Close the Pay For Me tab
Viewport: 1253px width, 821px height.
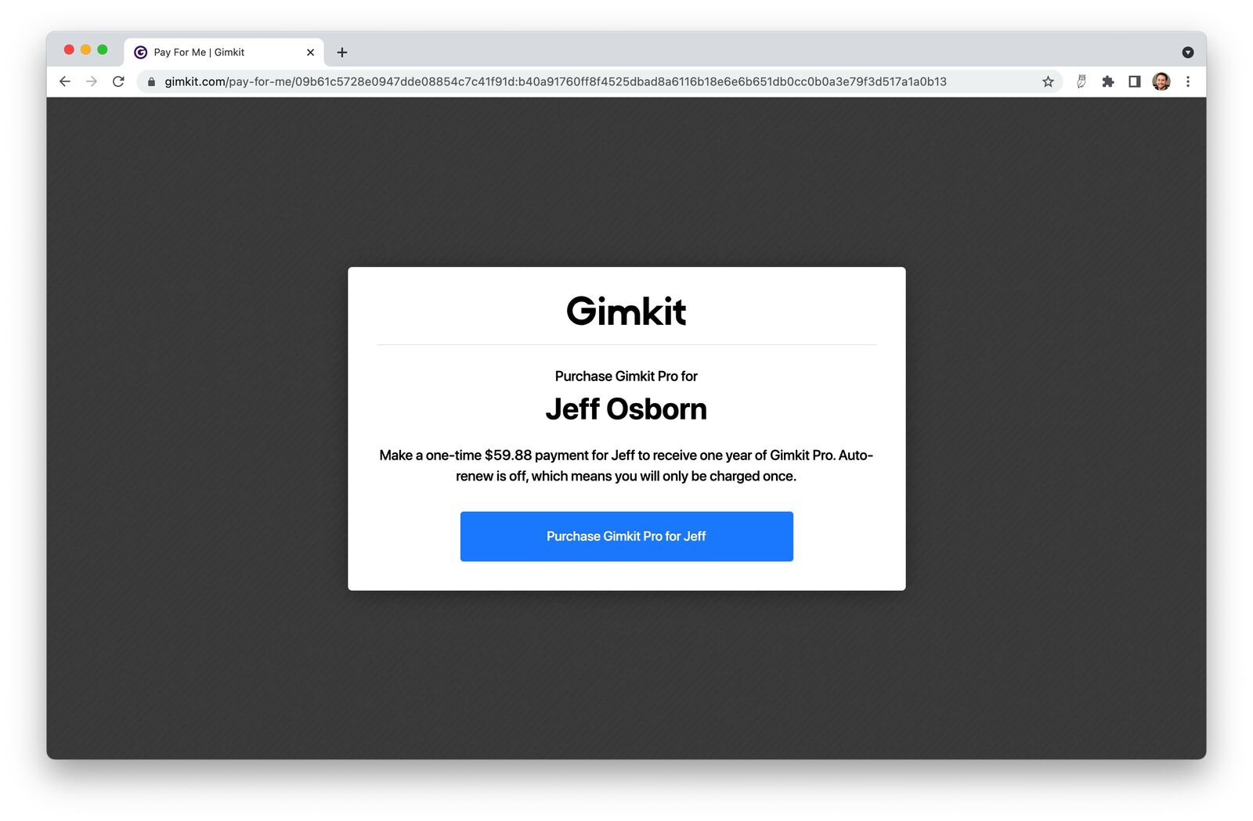pyautogui.click(x=310, y=52)
